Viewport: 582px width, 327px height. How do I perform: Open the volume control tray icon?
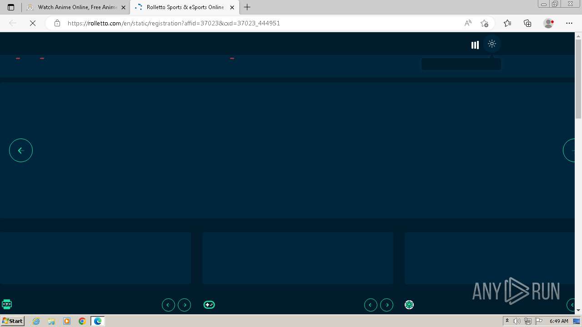point(517,321)
